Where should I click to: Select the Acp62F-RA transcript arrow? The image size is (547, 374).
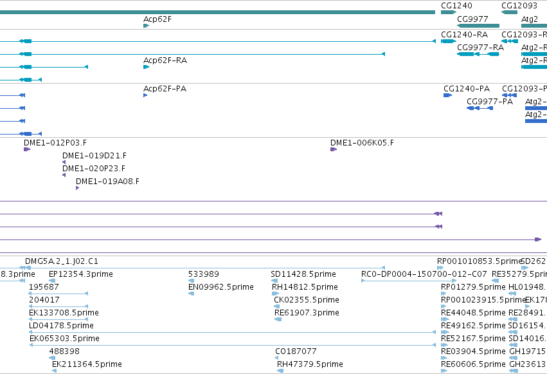(x=146, y=67)
